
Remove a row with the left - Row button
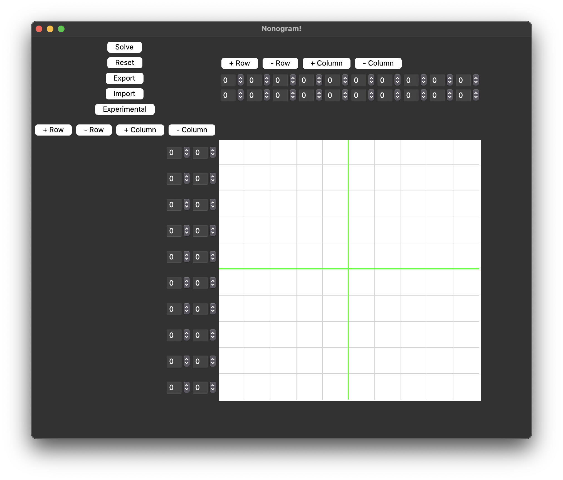coord(94,130)
